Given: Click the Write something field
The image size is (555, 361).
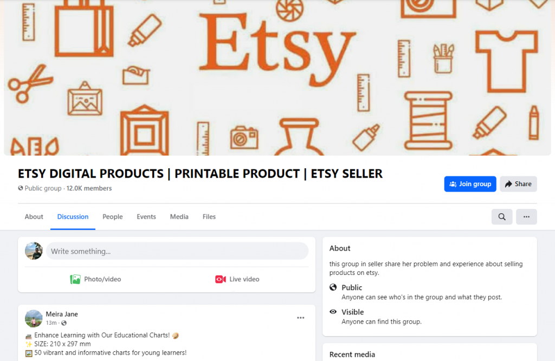Looking at the screenshot, I should [177, 251].
